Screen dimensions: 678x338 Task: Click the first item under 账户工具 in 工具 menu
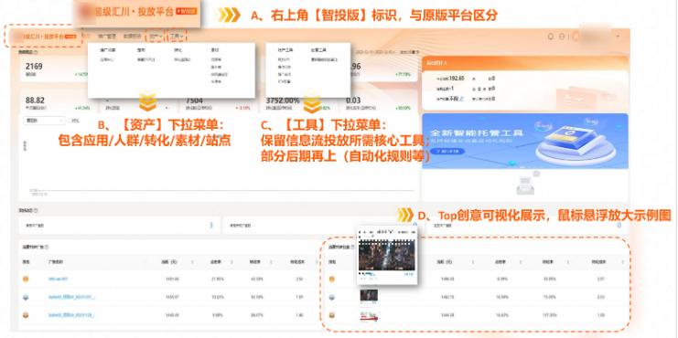[284, 59]
